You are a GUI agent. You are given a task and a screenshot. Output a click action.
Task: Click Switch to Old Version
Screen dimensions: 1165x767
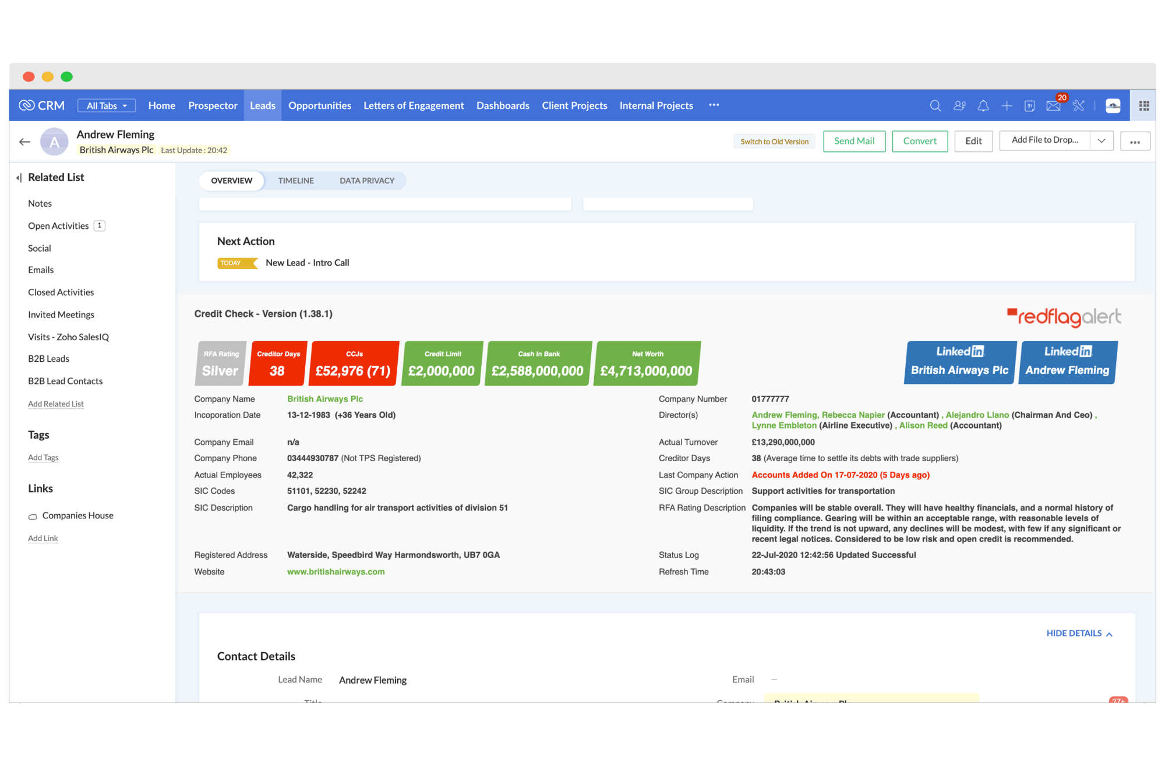[x=774, y=142]
